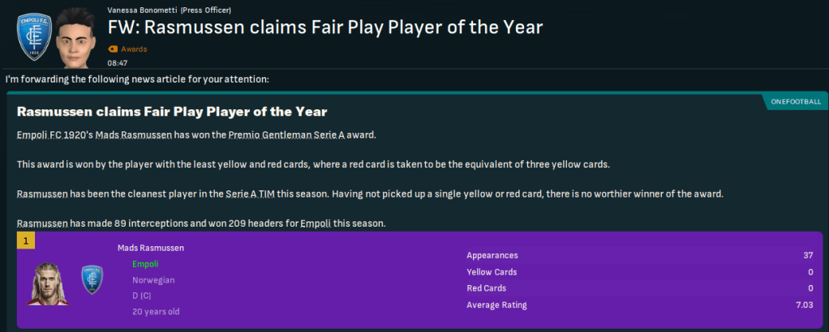Click the yellow rank 1 badge

click(26, 240)
